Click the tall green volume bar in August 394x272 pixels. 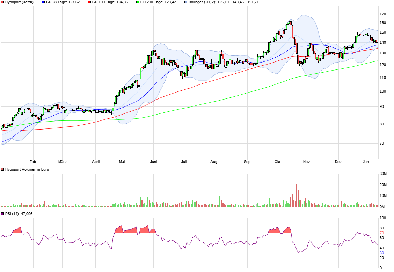point(220,201)
